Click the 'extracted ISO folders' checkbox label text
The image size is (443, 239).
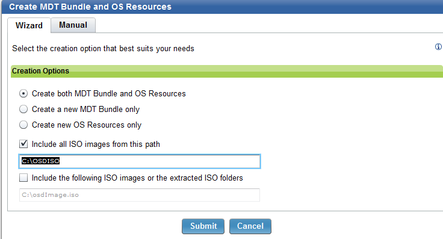[x=137, y=178]
